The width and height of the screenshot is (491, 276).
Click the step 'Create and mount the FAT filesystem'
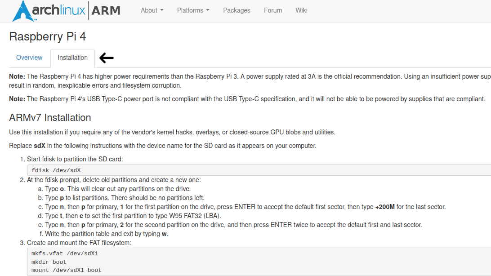click(x=79, y=243)
